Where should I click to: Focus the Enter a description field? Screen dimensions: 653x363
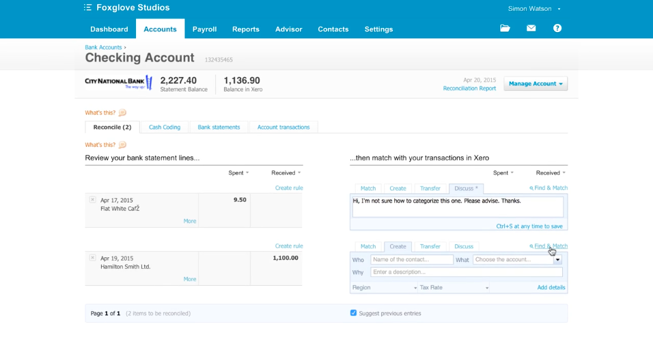pyautogui.click(x=467, y=272)
